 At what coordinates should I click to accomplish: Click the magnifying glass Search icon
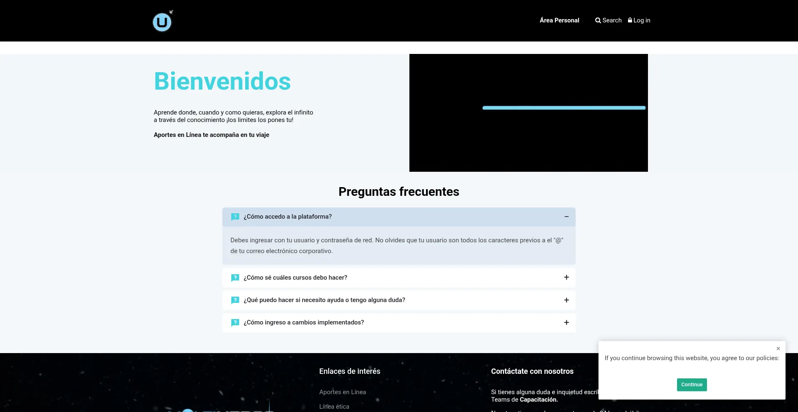(598, 20)
